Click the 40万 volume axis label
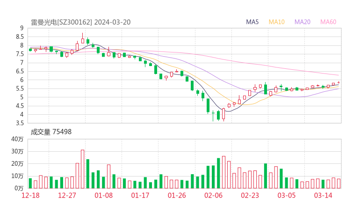Image resolution: width=346 pixels, height=206 pixels. click(17, 139)
